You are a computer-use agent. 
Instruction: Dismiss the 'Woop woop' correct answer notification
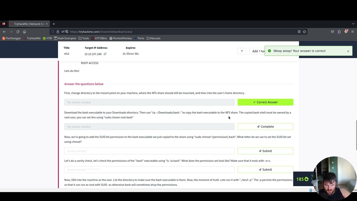coord(348,51)
